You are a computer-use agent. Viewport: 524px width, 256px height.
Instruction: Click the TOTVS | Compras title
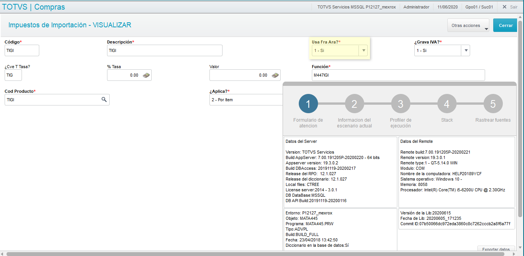[x=33, y=7]
